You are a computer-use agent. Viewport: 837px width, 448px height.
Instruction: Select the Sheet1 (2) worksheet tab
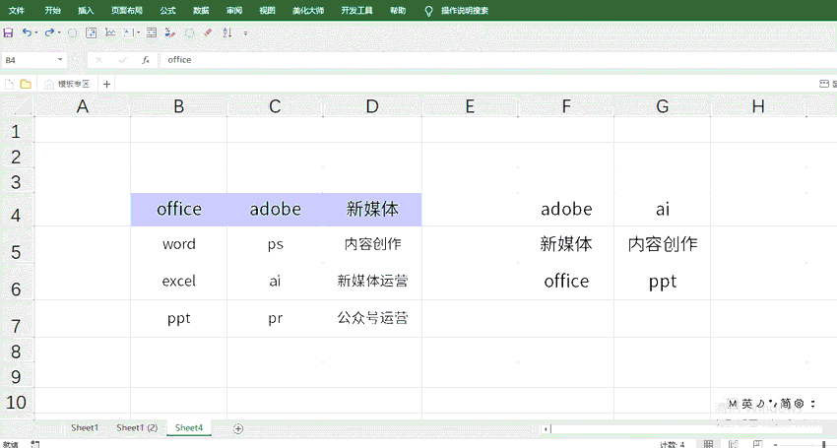coord(137,427)
